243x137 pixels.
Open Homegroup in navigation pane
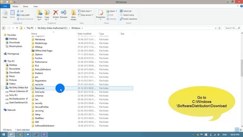[x=13, y=54]
